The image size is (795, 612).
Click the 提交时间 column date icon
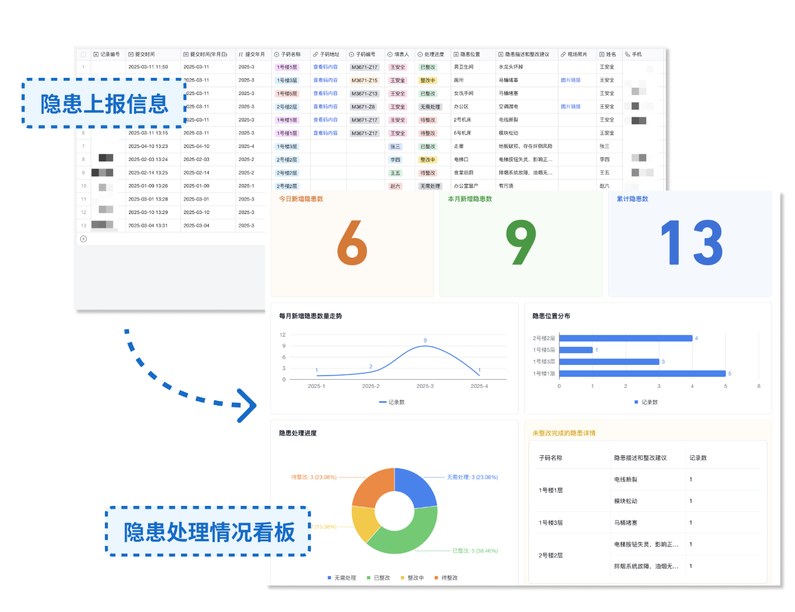[131, 54]
